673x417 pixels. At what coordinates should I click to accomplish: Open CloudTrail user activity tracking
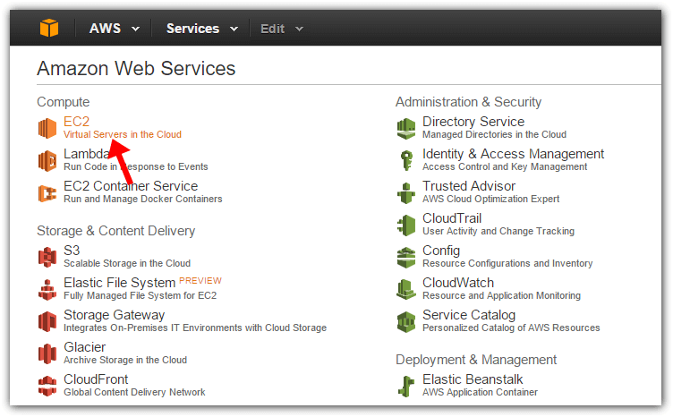coord(452,218)
